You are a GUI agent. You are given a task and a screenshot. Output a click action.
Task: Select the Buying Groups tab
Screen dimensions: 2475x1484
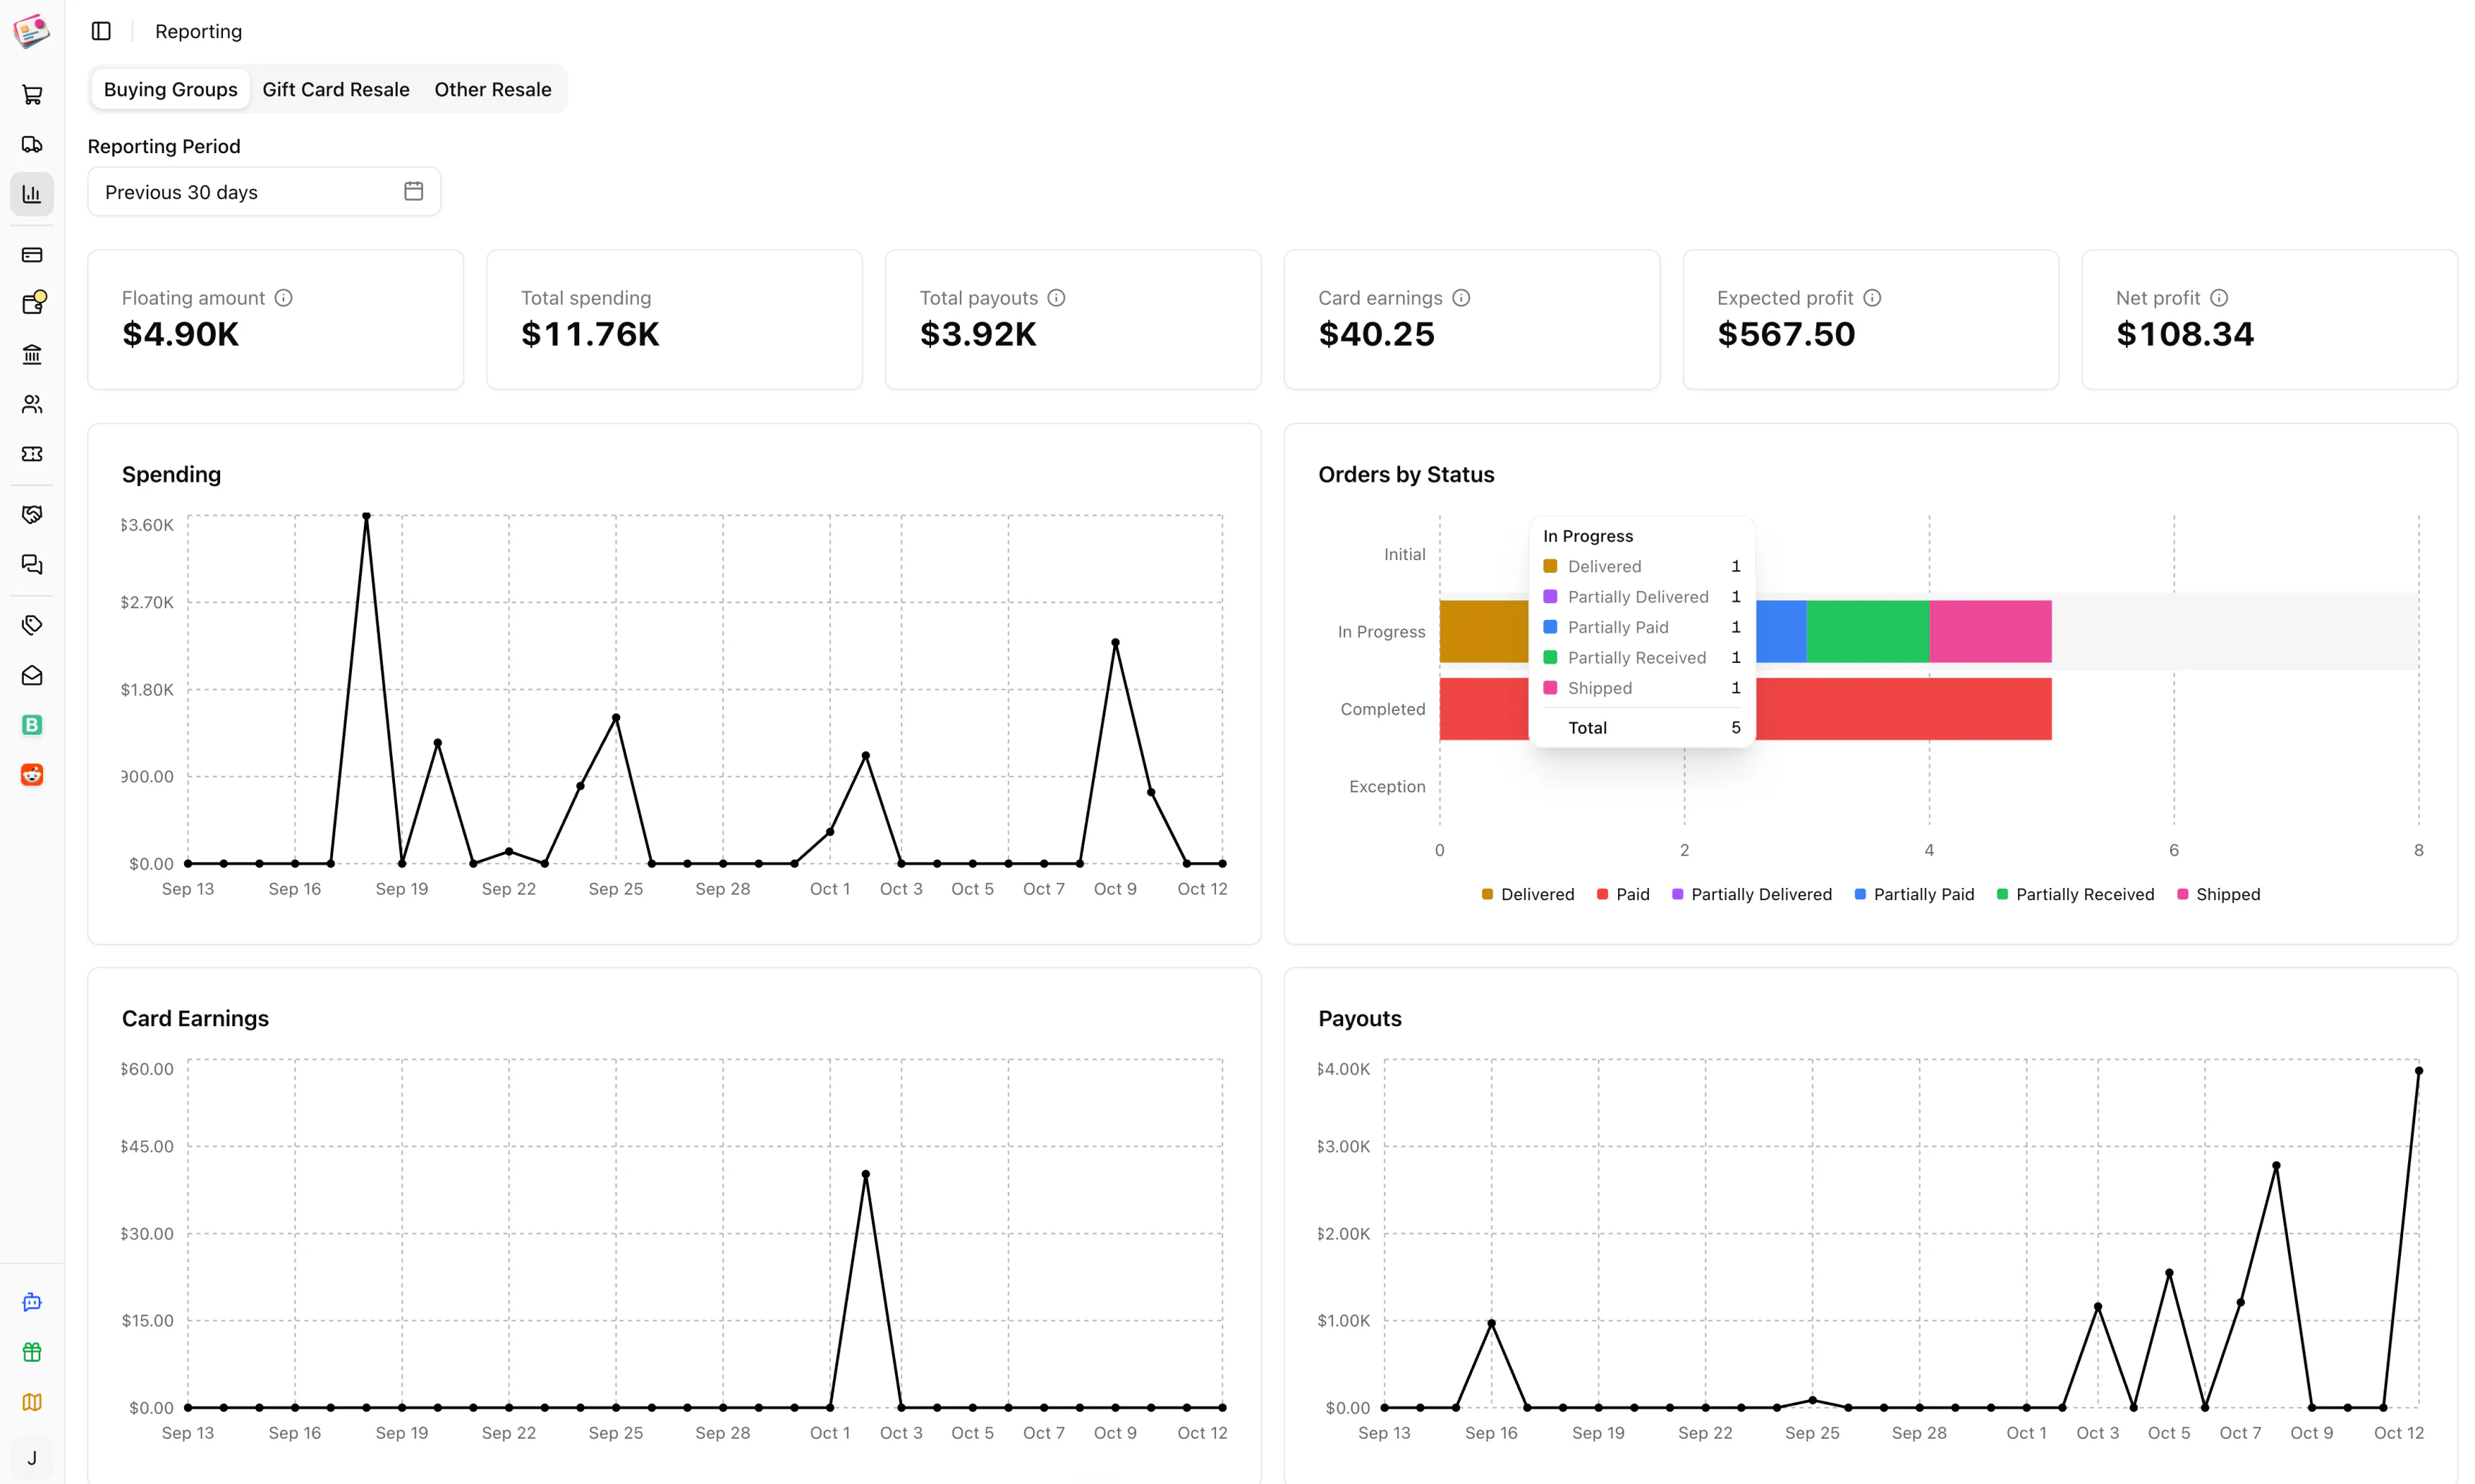click(171, 89)
